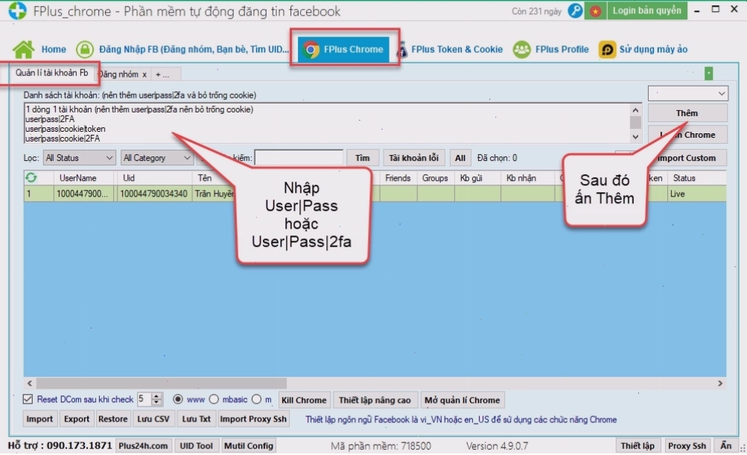This screenshot has width=747, height=455.
Task: Click the Lưu Txt button
Action: (197, 419)
